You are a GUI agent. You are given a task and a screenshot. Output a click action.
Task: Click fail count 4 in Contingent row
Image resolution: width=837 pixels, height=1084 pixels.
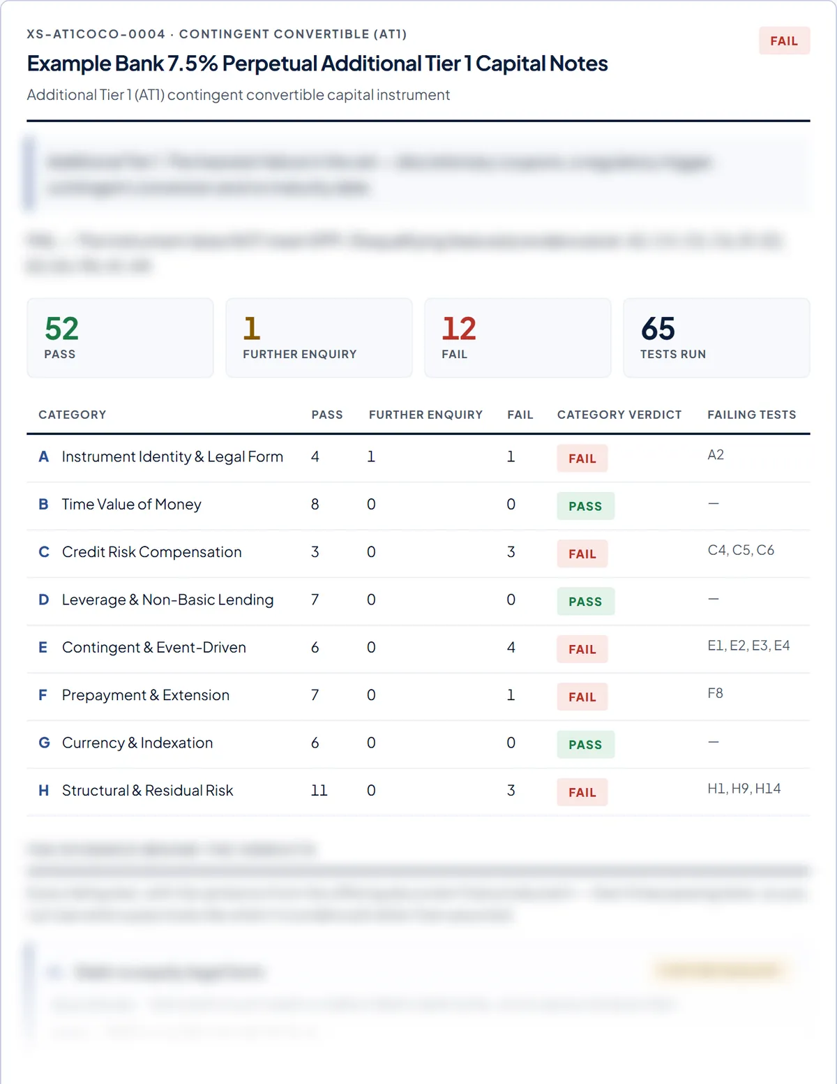(511, 647)
